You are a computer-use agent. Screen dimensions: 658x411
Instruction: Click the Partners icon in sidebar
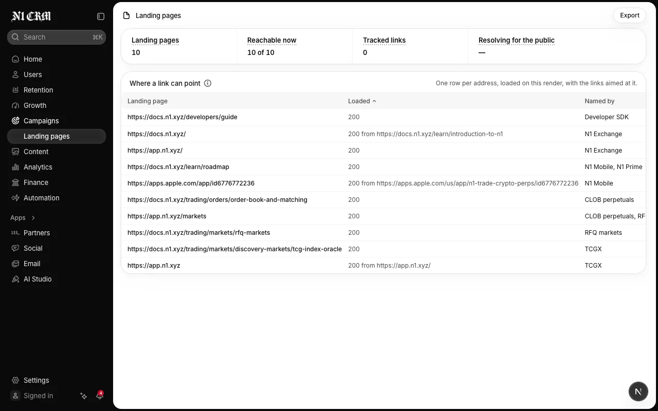click(15, 233)
